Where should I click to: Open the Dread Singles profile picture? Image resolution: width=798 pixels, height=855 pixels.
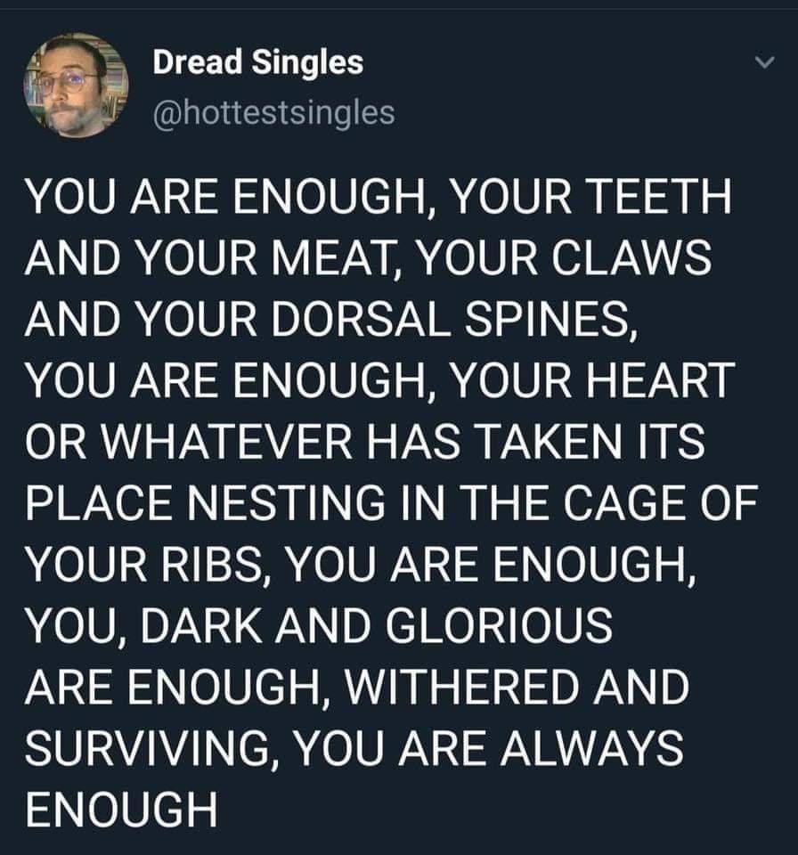coord(76,85)
